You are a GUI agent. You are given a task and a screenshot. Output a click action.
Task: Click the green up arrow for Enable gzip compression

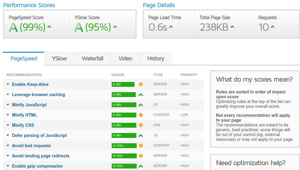pos(141,166)
